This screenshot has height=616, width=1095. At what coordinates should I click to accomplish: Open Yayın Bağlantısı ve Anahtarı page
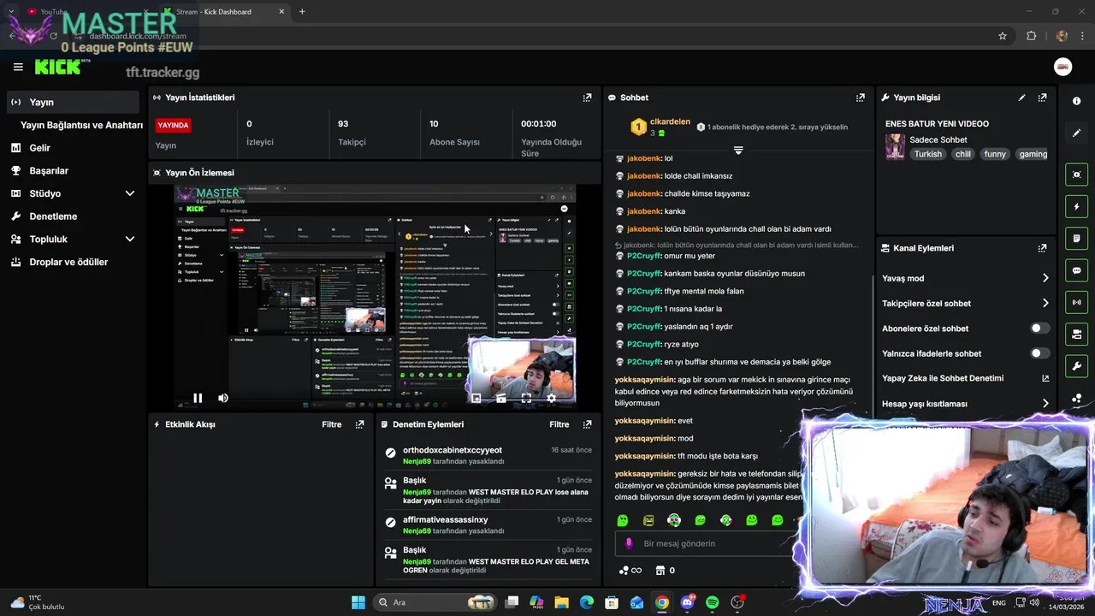[x=81, y=125]
